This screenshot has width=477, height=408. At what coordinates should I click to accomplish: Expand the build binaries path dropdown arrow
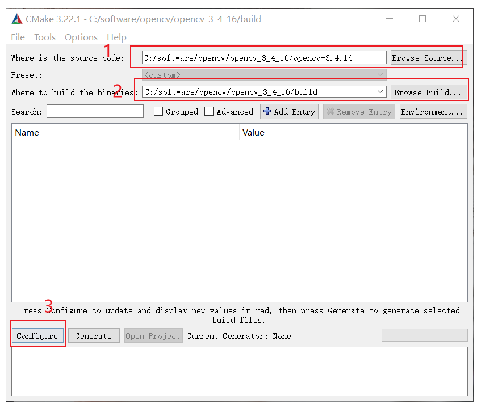380,91
